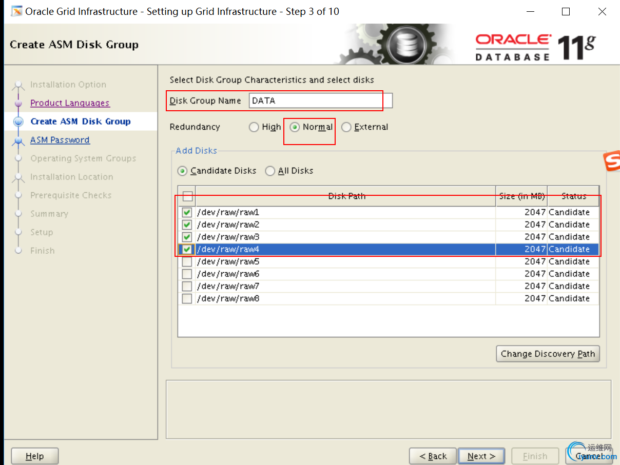Click the /dev/raw/raw8 path text

coord(228,298)
